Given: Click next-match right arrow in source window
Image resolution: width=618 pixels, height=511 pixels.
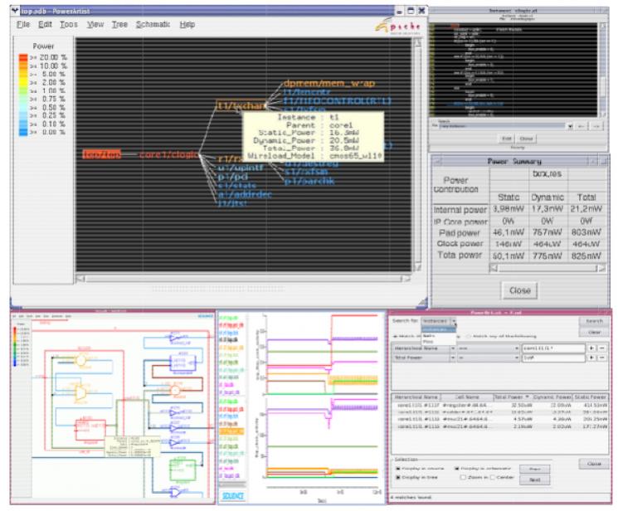Looking at the screenshot, I should 596,126.
